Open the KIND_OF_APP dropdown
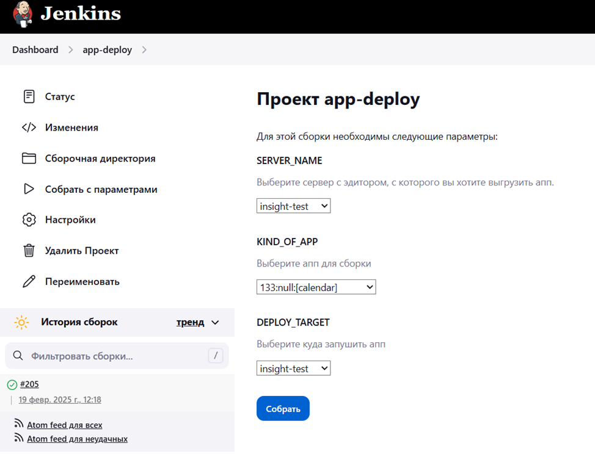595x460 pixels. pos(316,287)
